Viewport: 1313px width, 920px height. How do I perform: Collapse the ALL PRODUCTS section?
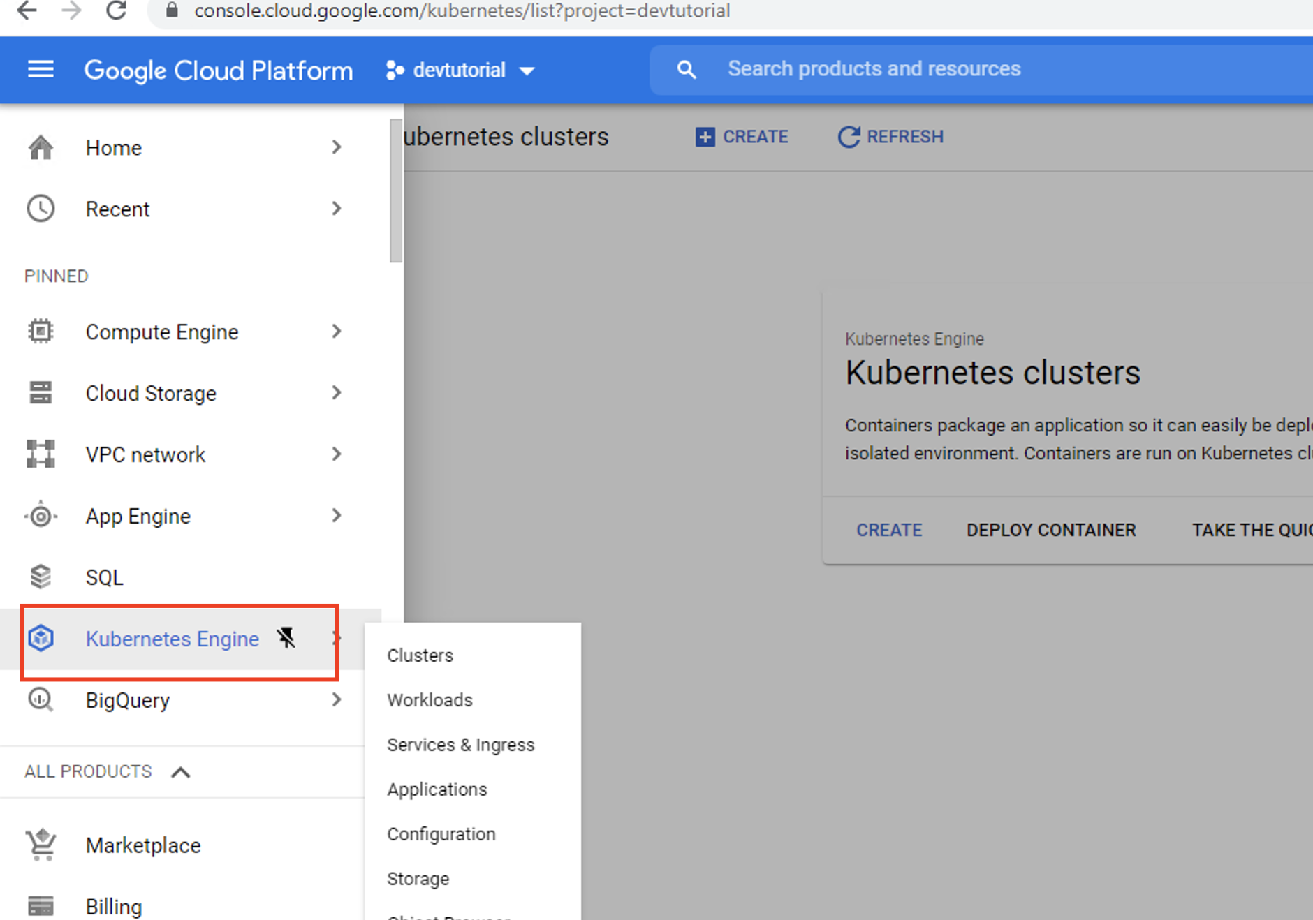coord(180,772)
